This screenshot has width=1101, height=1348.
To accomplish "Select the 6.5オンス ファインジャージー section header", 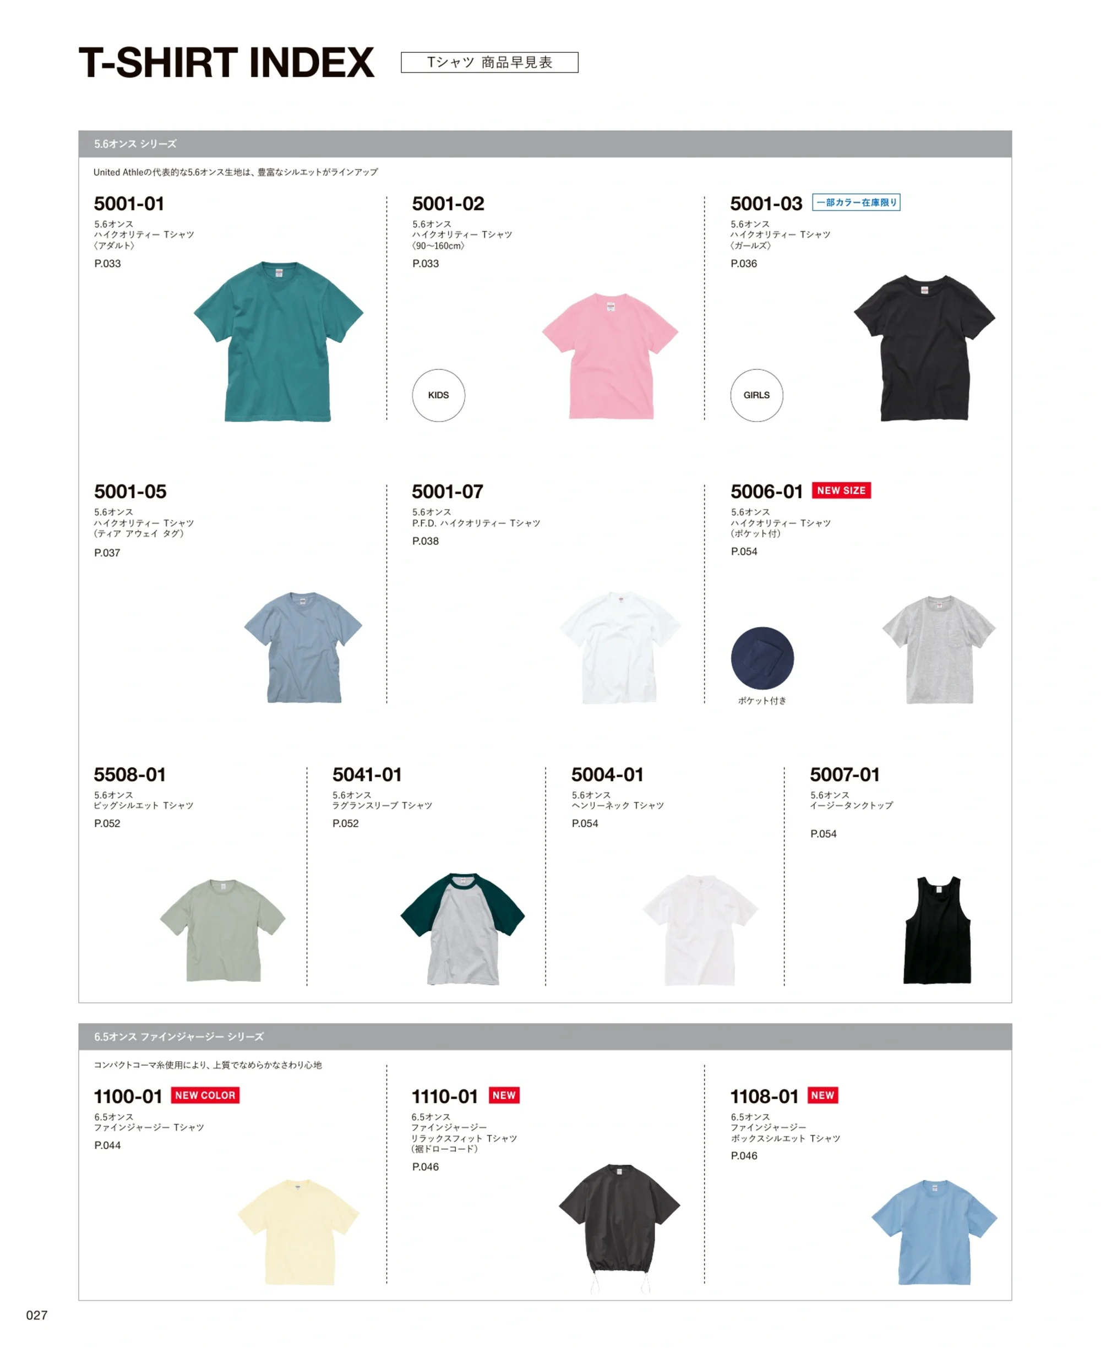I will (x=545, y=1036).
